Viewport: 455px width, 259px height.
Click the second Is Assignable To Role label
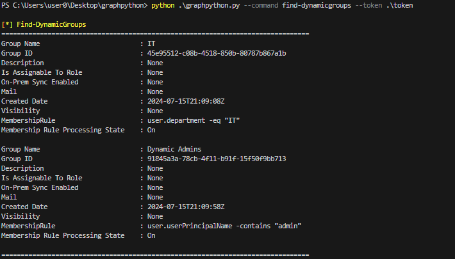click(x=42, y=178)
